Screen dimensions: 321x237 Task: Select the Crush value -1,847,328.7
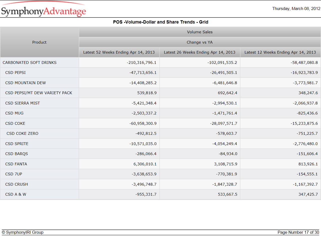click(225, 184)
